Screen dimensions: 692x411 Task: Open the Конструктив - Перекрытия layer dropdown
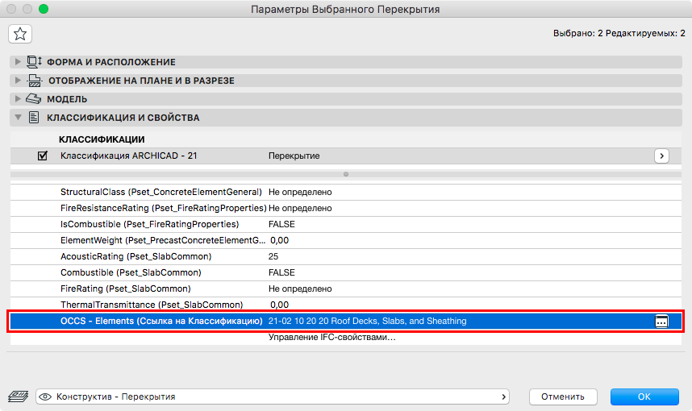(x=273, y=396)
